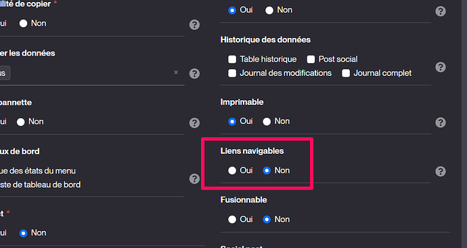This screenshot has height=248, width=467.
Task: Select Oui under Liens navigables
Action: pyautogui.click(x=232, y=171)
